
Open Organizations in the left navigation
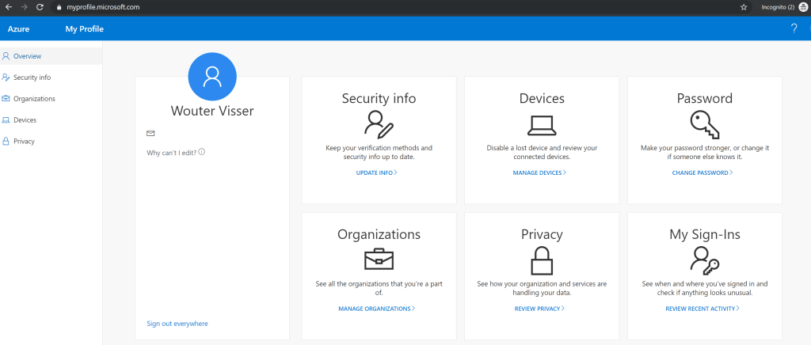pos(51,99)
